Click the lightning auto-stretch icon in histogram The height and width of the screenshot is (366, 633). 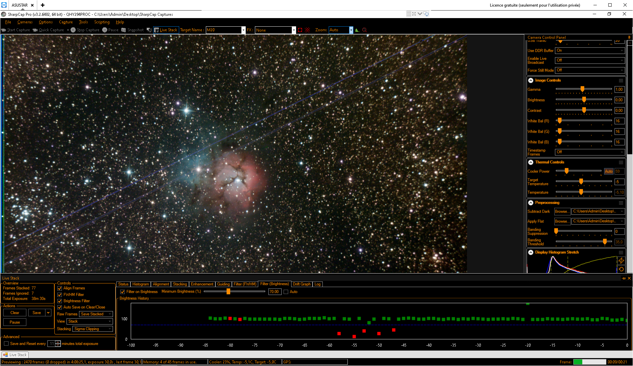[621, 261]
